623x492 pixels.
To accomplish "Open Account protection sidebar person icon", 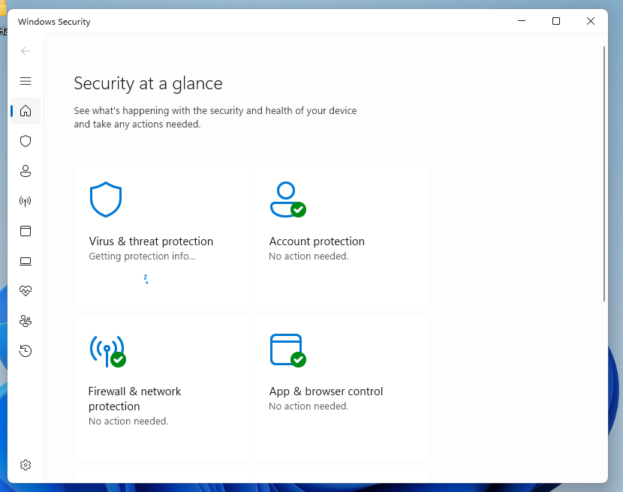I will (x=26, y=171).
